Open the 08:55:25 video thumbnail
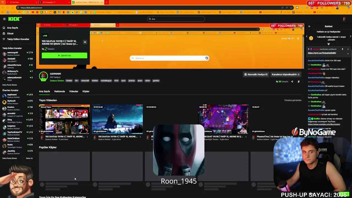Screen dimensions: 352x198 pos(223,119)
